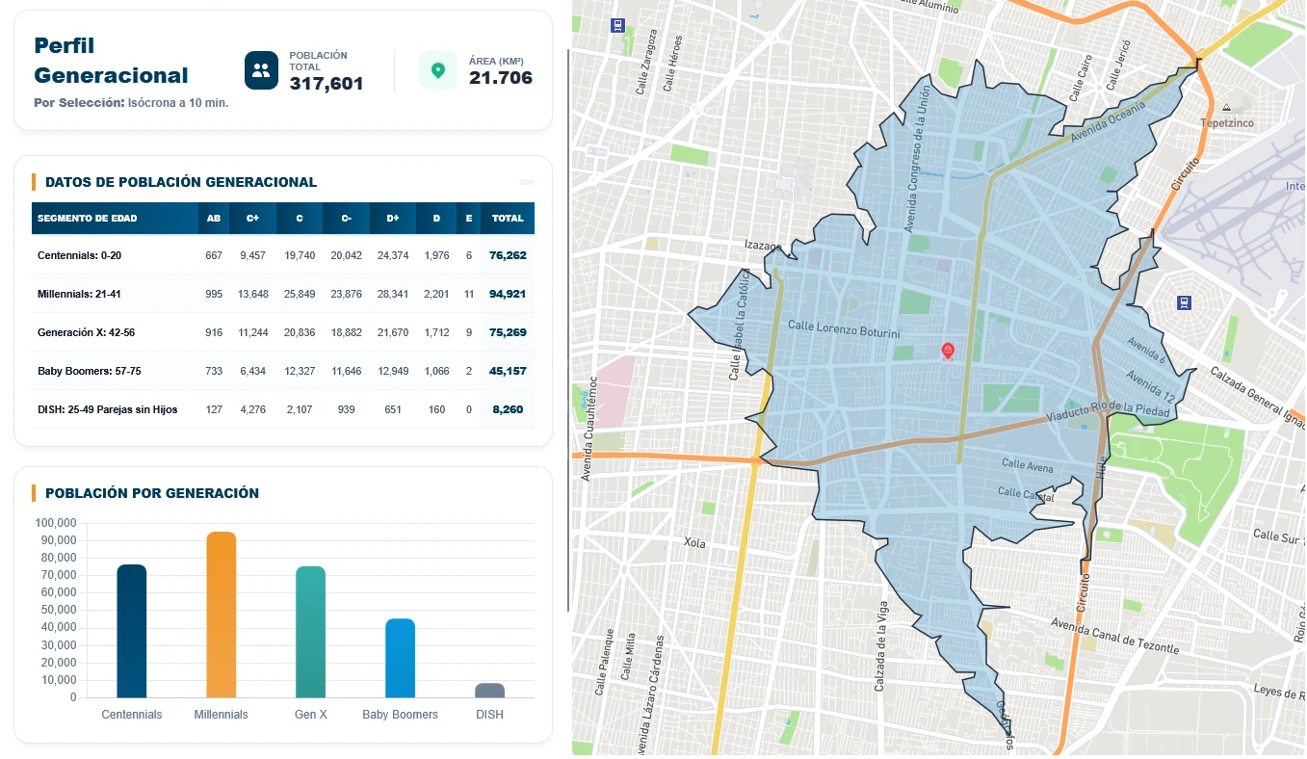Image resolution: width=1307 pixels, height=759 pixels.
Task: Click the 'Calle Avena' map label
Action: pos(1028,466)
